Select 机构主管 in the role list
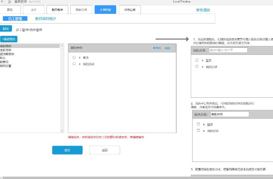The height and width of the screenshot is (179, 273). coord(5,66)
